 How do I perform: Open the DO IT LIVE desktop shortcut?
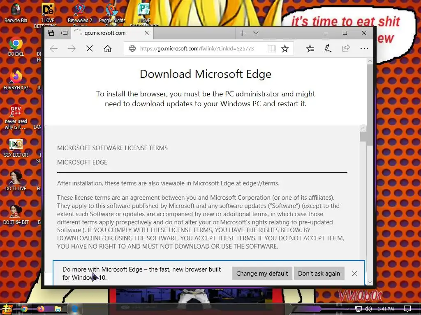point(16,181)
